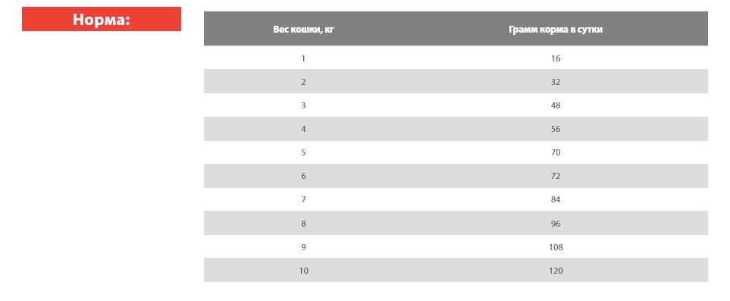This screenshot has height=301, width=730.
Task: Click cat weight 1 cell
Action: click(x=303, y=58)
